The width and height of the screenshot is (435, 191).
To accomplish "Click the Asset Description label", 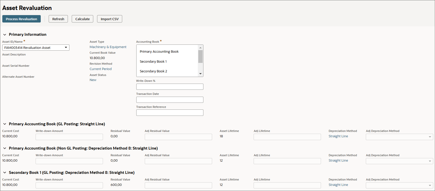I will coord(14,54).
